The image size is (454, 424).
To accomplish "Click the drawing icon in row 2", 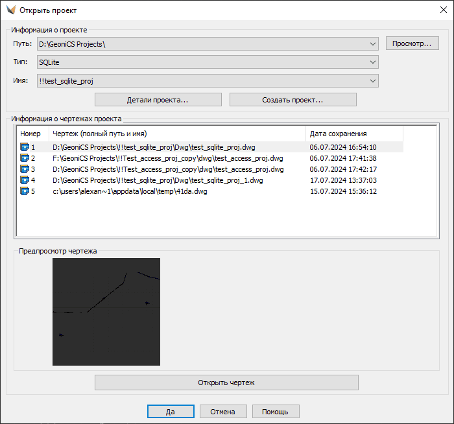I will coord(25,158).
